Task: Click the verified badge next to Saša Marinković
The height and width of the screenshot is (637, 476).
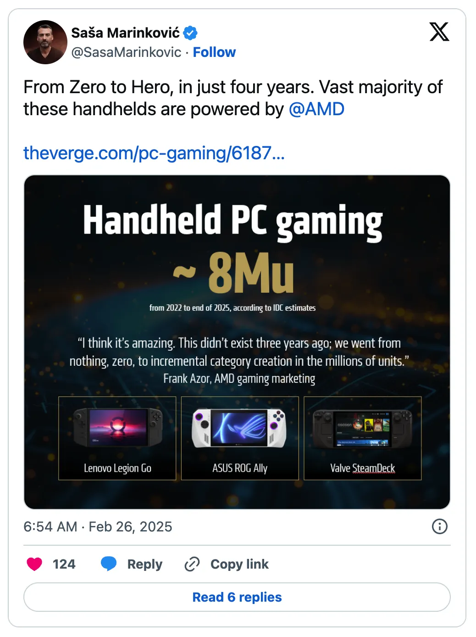Action: pyautogui.click(x=191, y=32)
